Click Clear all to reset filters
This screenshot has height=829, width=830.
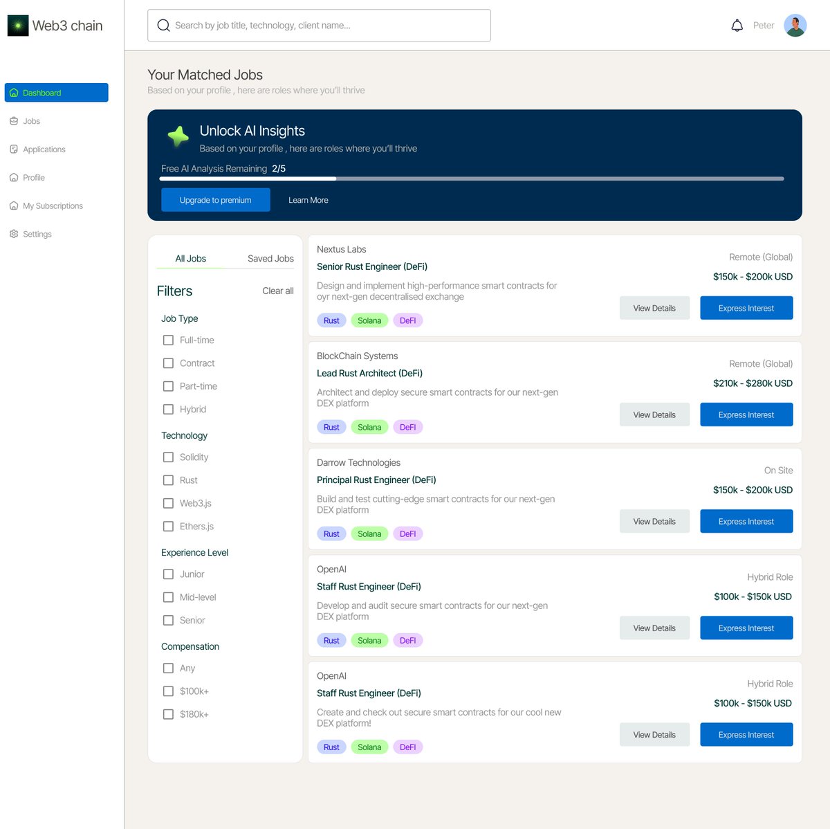[x=277, y=291]
